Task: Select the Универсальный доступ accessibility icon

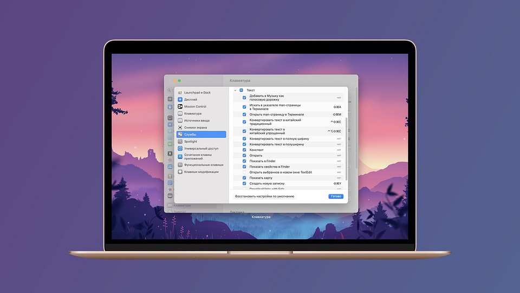Action: pos(180,149)
